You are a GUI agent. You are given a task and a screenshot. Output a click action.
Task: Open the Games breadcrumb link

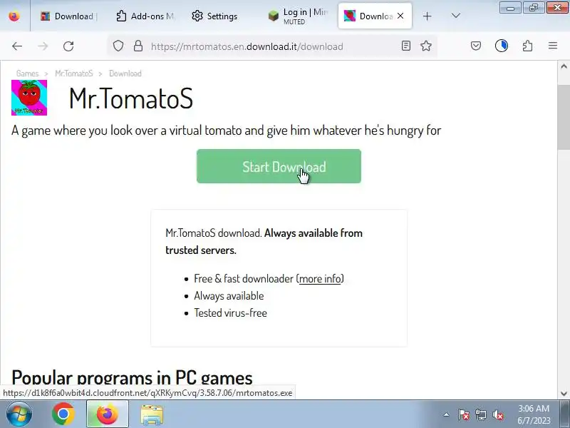[27, 73]
